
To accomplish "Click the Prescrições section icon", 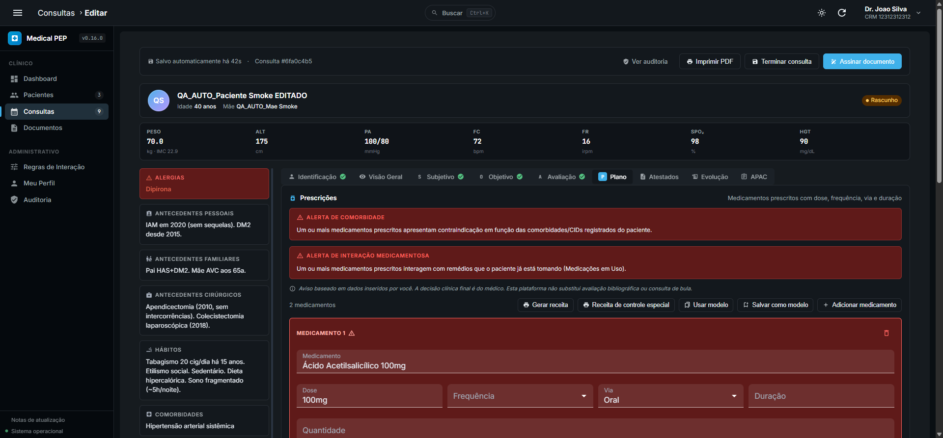I will 293,198.
